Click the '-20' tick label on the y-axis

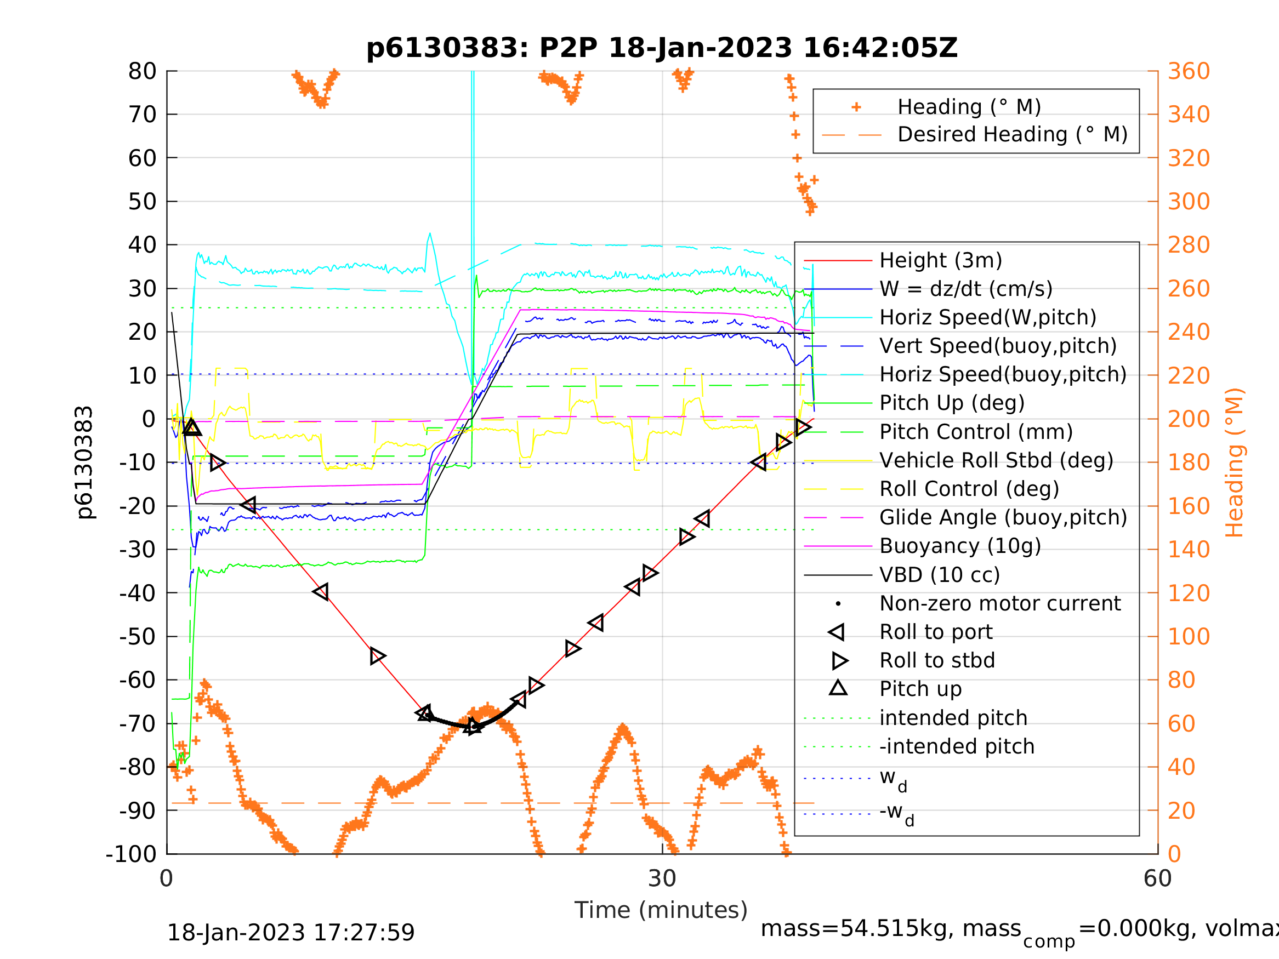click(138, 506)
